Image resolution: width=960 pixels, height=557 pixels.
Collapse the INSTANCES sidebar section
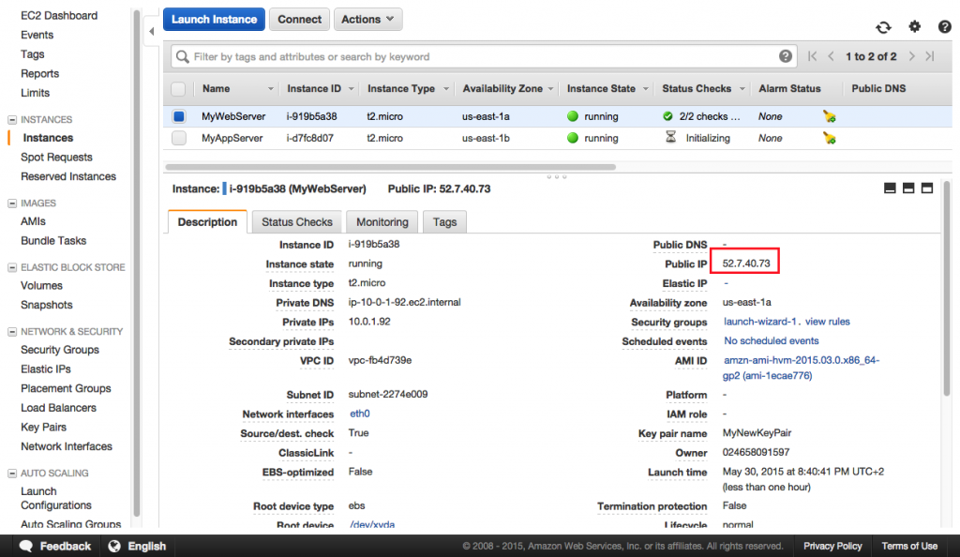coord(11,119)
